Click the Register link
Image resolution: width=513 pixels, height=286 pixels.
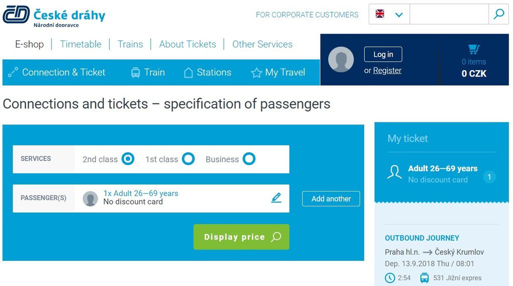tap(387, 70)
